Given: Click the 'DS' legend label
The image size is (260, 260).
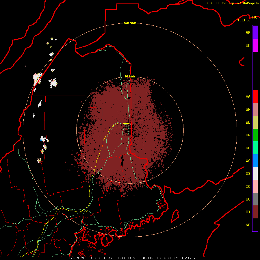Looking at the screenshot, I should (248, 174).
